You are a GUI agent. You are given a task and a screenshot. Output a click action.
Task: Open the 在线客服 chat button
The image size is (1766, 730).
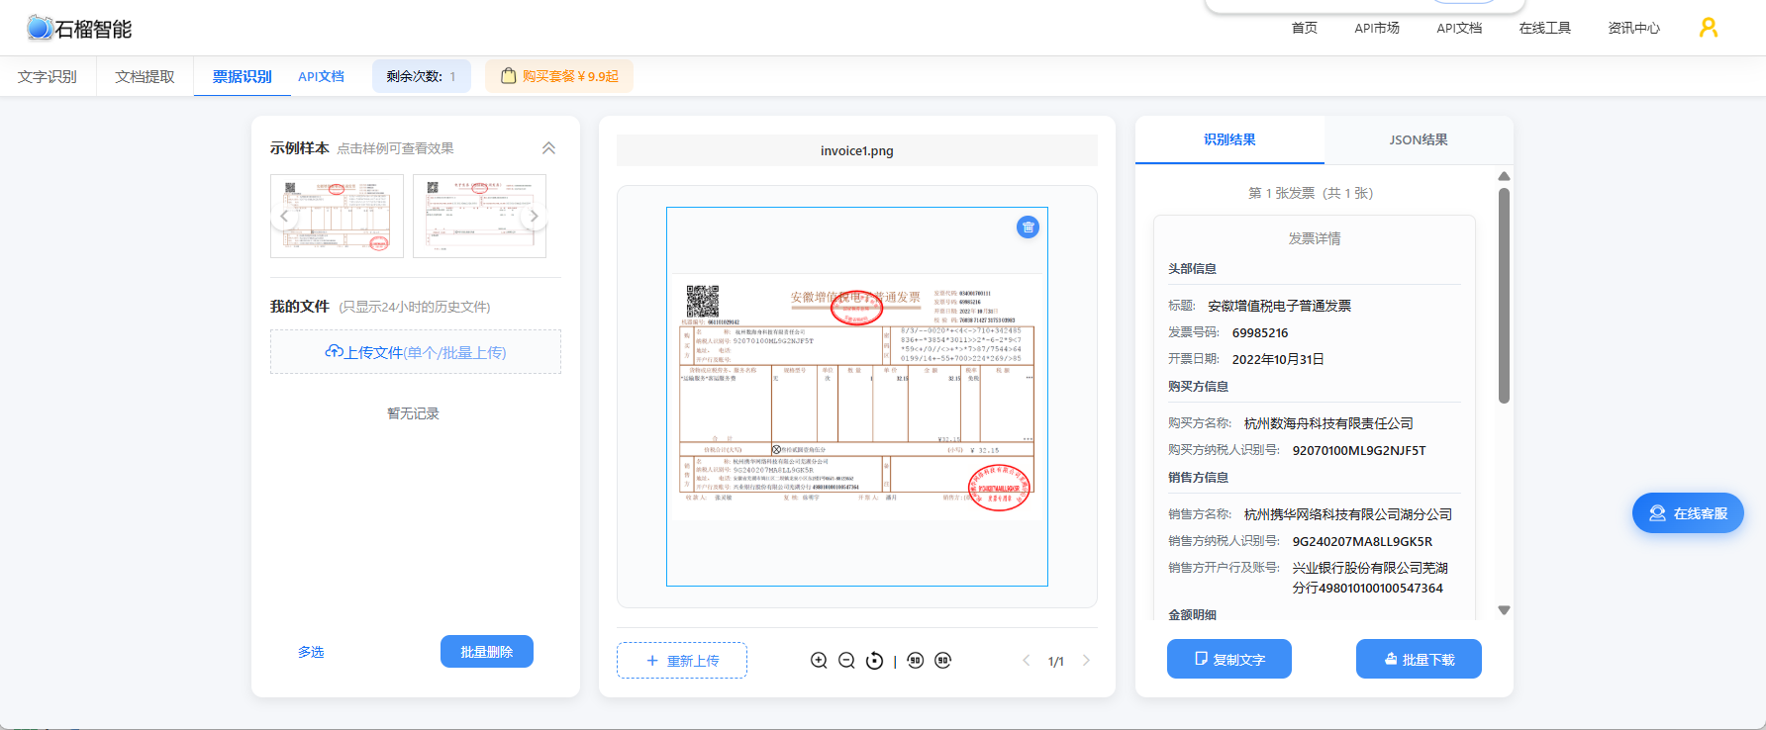(1688, 513)
